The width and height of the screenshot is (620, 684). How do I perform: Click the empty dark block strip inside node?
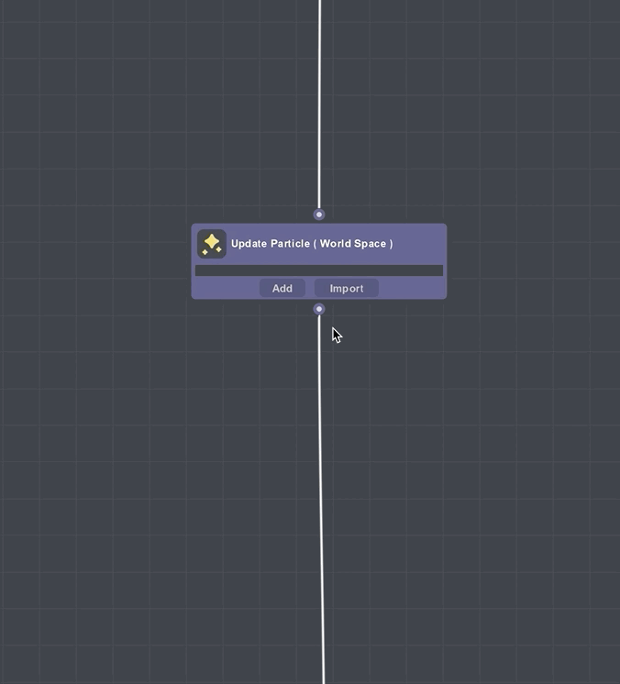click(318, 270)
